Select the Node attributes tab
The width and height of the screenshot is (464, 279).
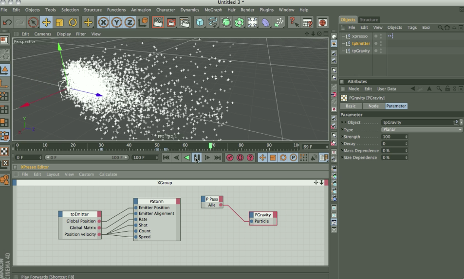point(373,106)
